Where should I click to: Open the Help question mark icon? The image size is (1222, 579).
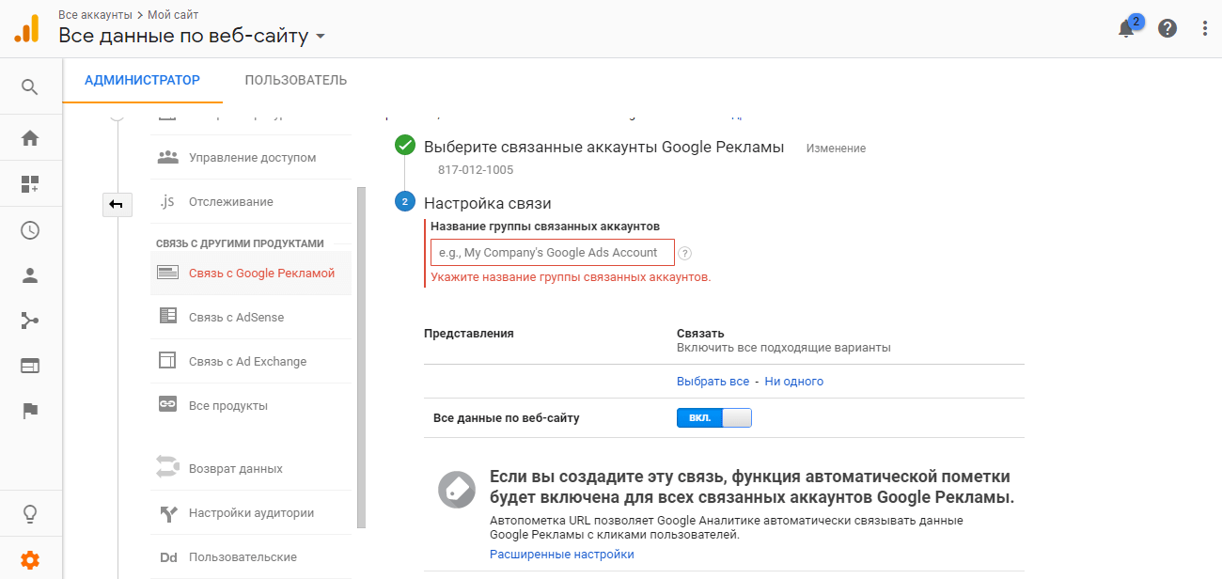(x=1167, y=28)
